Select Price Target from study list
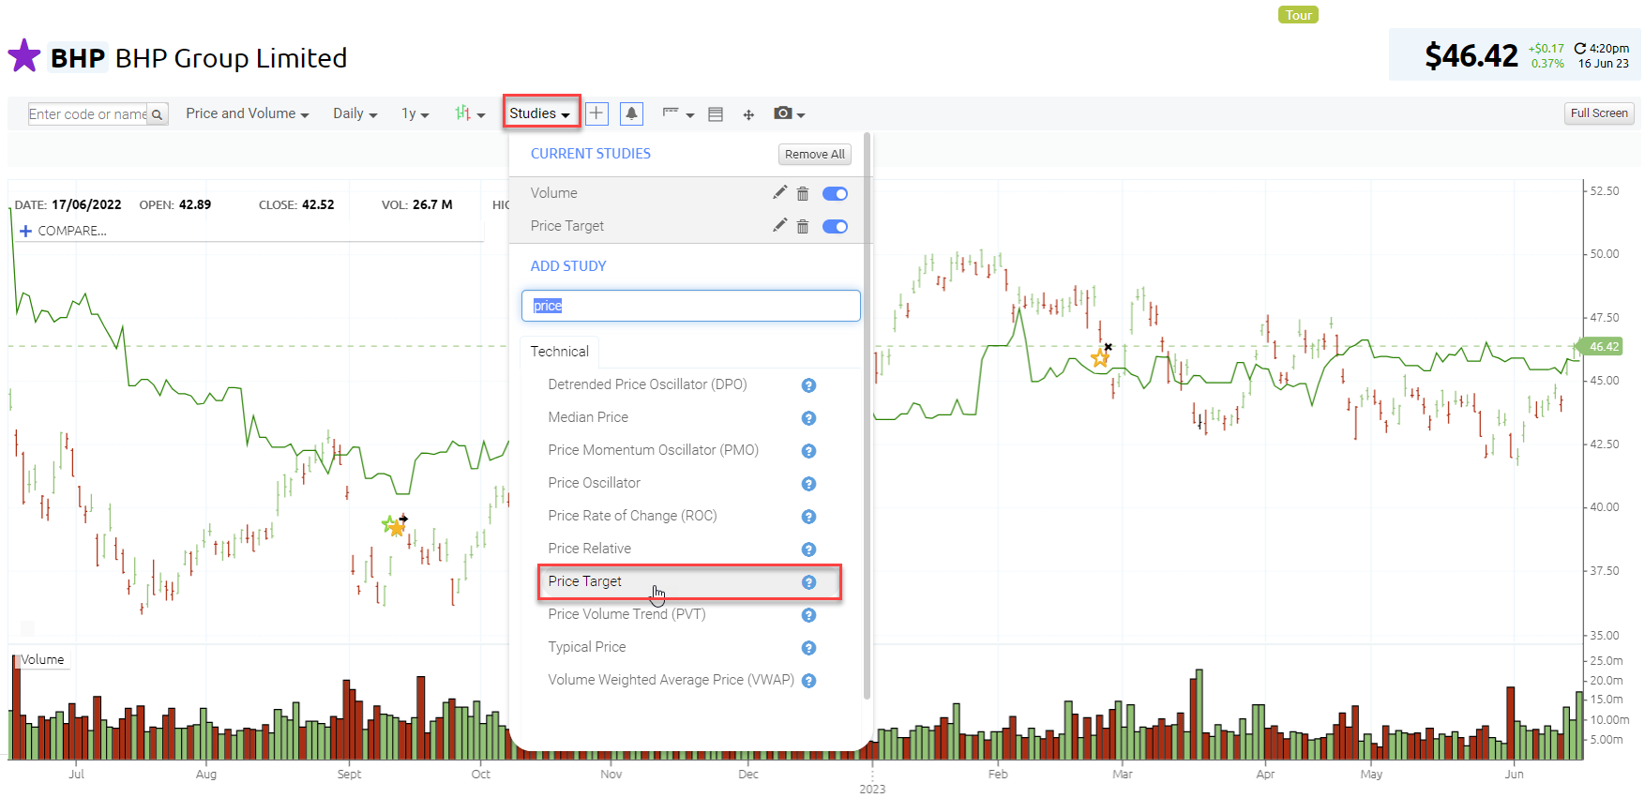 tap(585, 581)
